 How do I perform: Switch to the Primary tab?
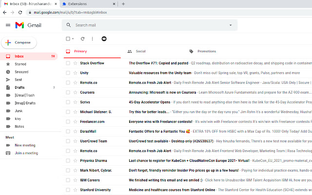pyautogui.click(x=92, y=51)
